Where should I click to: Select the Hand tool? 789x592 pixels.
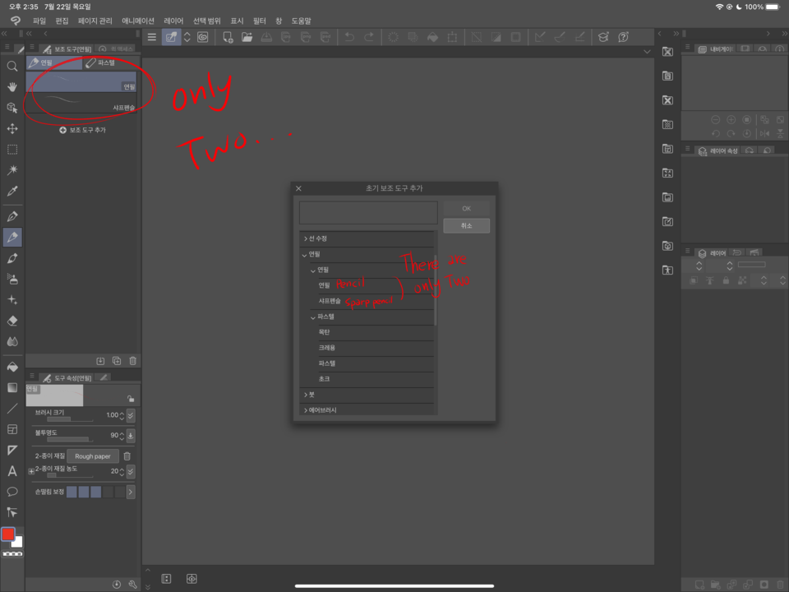[12, 87]
